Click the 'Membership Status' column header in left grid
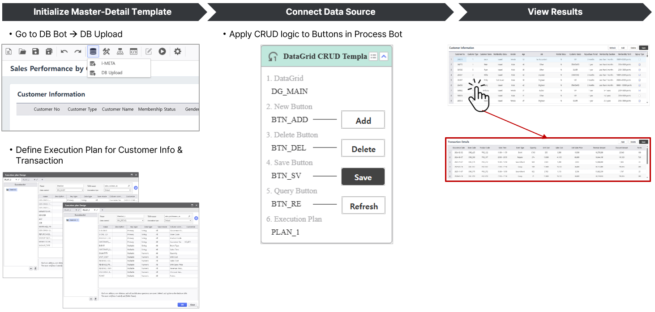The width and height of the screenshot is (655, 312). (x=157, y=109)
